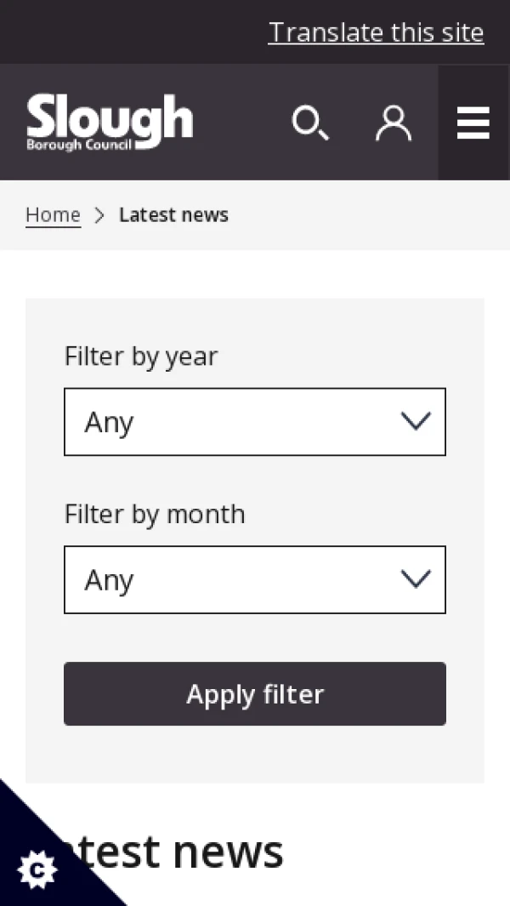Open the hamburger navigation menu
This screenshot has width=510, height=906.
tap(473, 123)
